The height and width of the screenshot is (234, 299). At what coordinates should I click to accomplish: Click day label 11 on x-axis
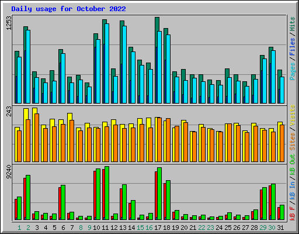(105, 228)
